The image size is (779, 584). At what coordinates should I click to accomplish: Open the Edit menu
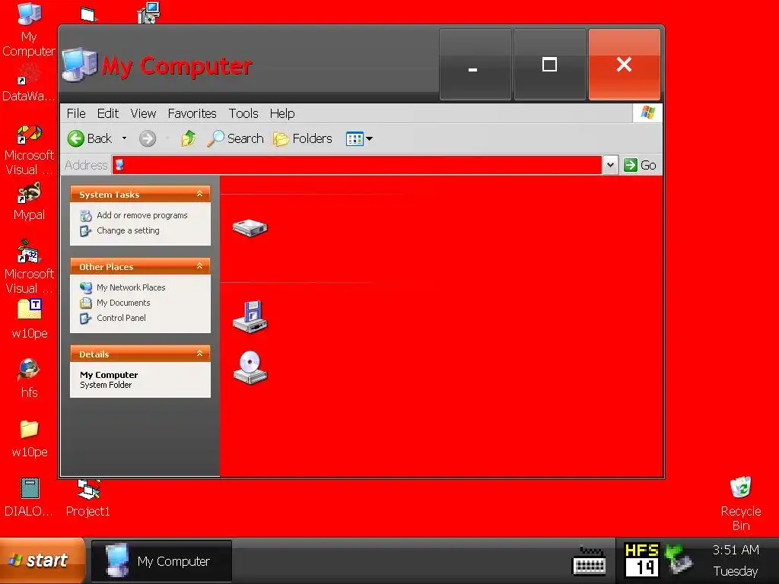(108, 114)
